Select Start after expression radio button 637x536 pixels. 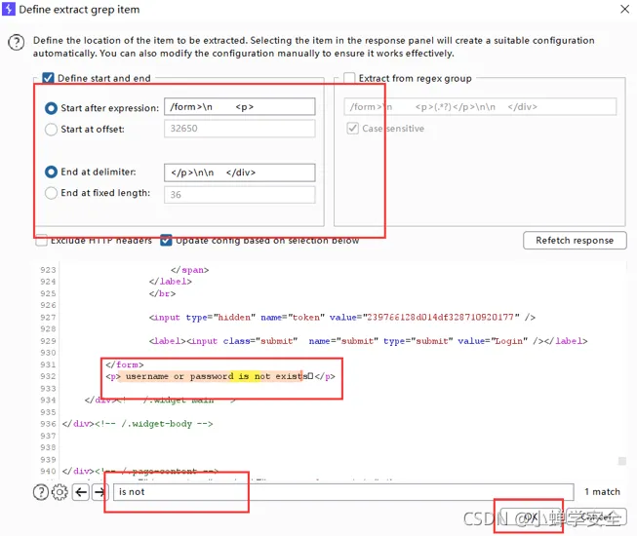51,108
